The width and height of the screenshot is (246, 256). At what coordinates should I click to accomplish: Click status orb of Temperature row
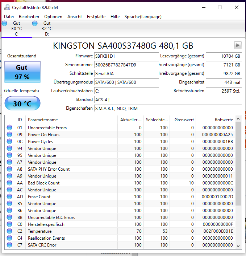point(9,231)
